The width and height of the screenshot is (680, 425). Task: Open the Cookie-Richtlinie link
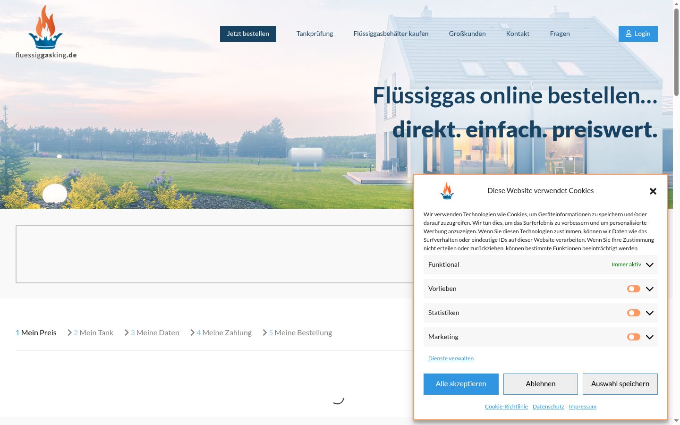point(506,407)
